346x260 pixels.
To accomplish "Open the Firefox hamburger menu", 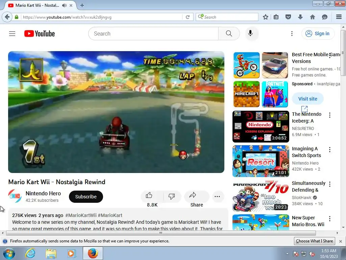I will [x=339, y=17].
